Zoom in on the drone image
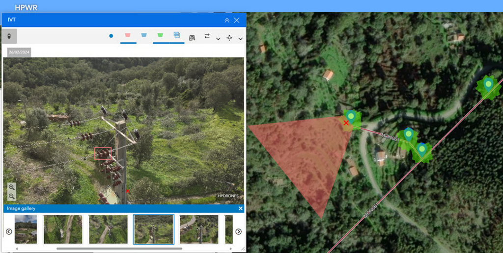This screenshot has width=503, height=253. point(12,187)
